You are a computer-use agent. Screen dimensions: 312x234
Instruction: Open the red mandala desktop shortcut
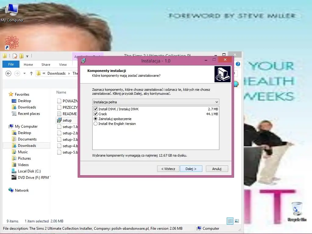tap(12, 42)
